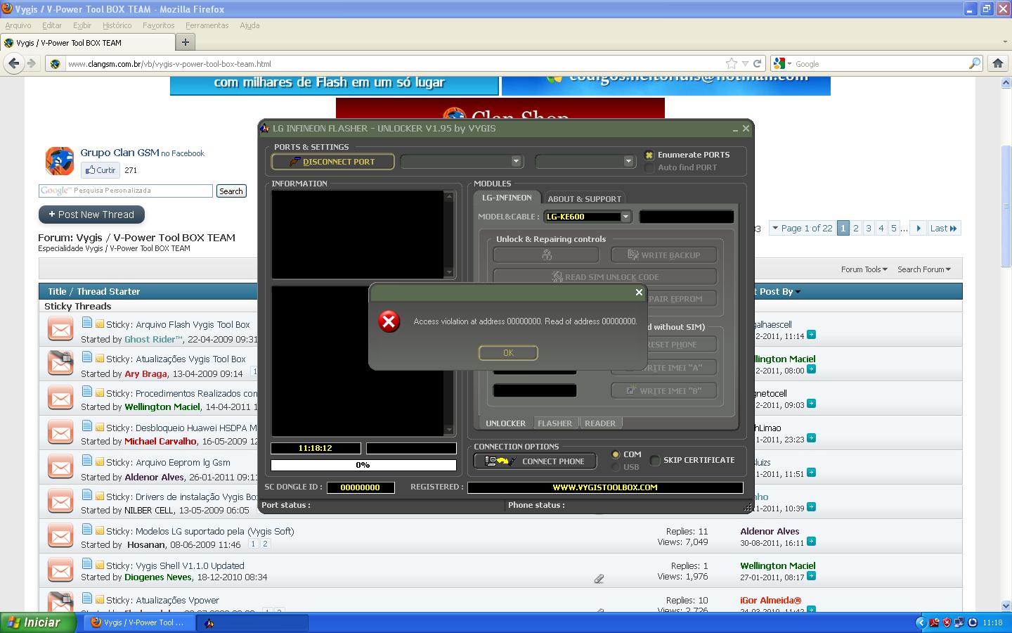Click the Firefox URL address field
The width and height of the screenshot is (1012, 633).
click(394, 63)
